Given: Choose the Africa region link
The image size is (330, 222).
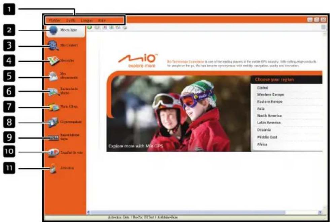Looking at the screenshot, I should coord(262,145).
